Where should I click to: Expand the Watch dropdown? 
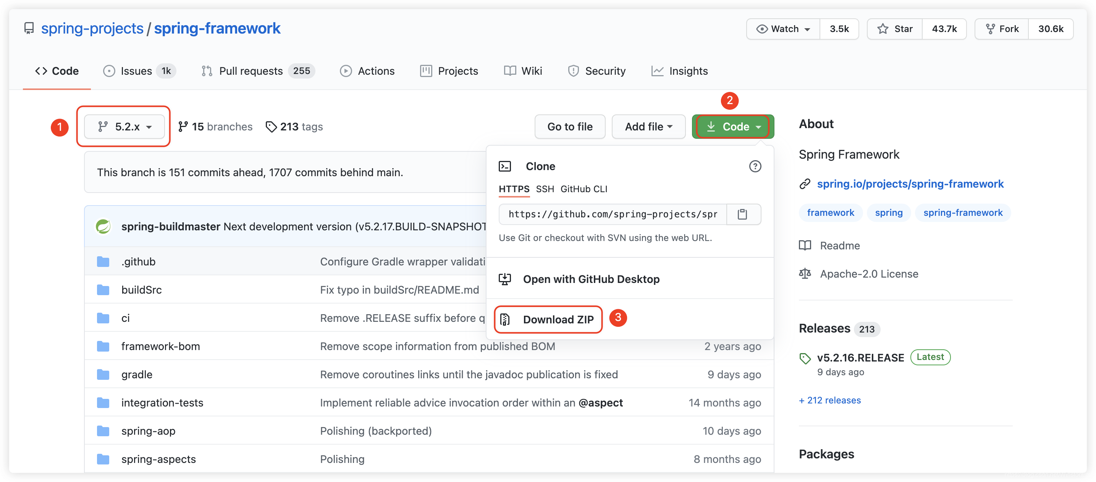coord(783,29)
